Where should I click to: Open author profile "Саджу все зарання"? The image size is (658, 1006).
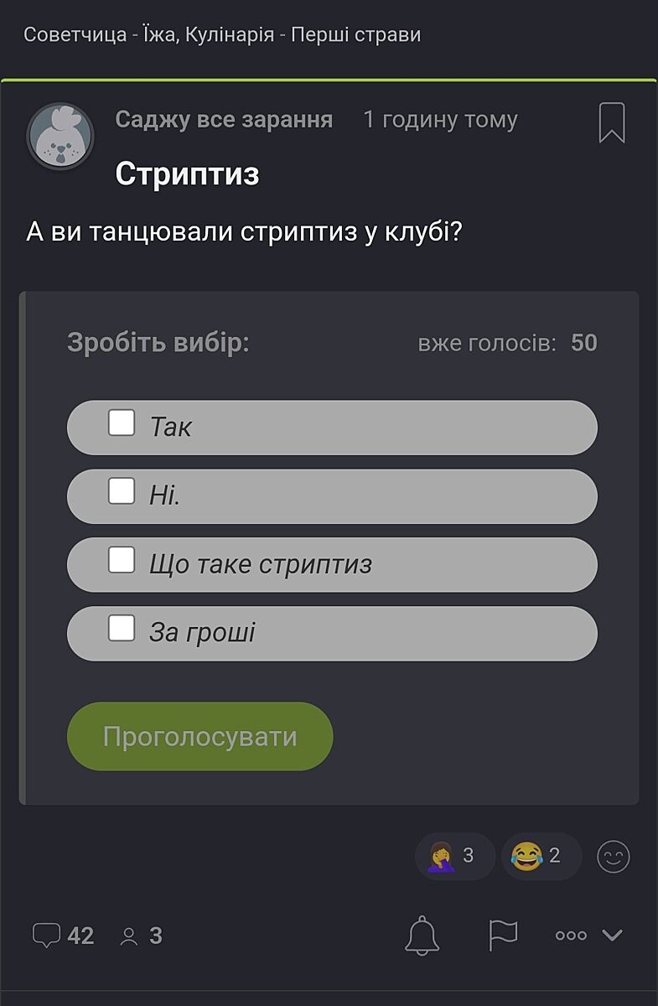tap(224, 120)
